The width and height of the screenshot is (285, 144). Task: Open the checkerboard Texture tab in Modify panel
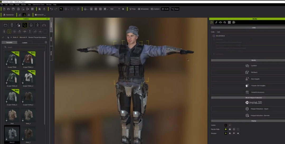pyautogui.click(x=229, y=22)
